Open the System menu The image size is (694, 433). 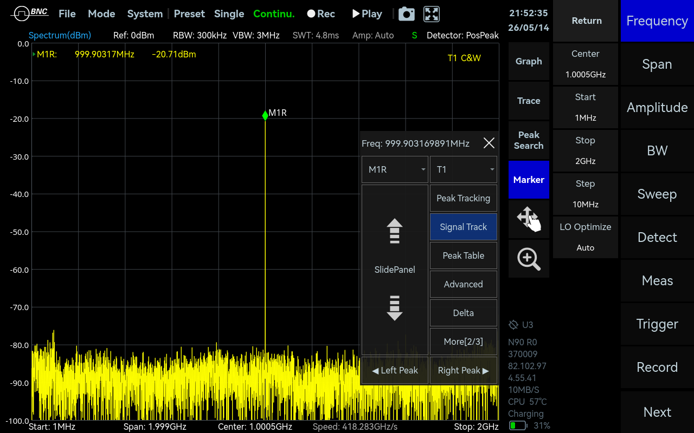point(145,14)
